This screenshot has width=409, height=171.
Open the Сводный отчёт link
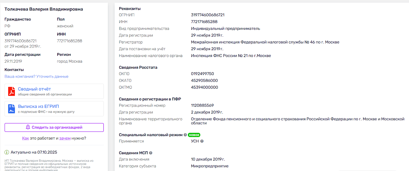[x=34, y=89]
